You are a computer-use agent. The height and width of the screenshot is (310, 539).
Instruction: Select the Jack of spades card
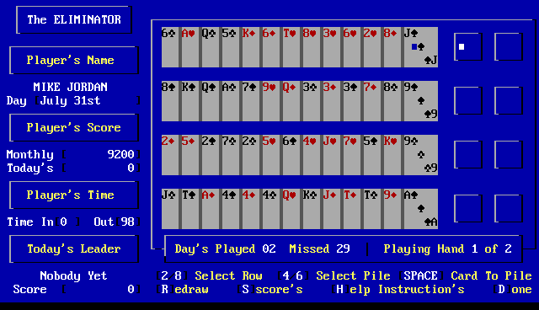[x=421, y=47]
